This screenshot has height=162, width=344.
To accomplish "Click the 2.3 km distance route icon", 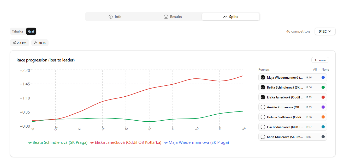I will click(x=14, y=43).
